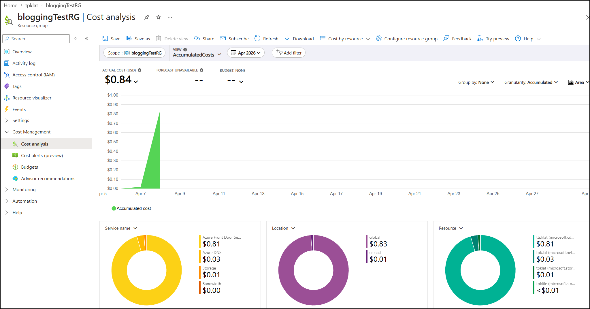Pin the Cost analysis blade
Screen dimensions: 590x309
point(147,17)
